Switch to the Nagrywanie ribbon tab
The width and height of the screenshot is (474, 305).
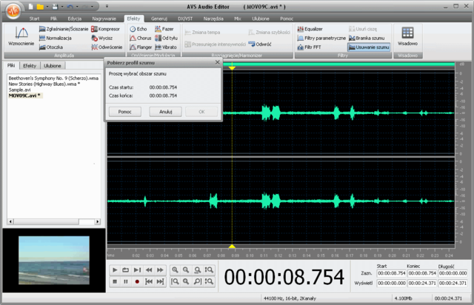click(104, 19)
